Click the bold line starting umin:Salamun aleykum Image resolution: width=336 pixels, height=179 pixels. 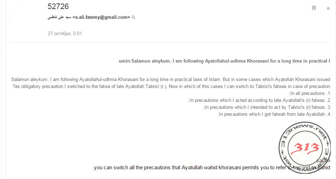[x=224, y=61]
